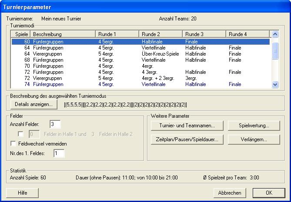Click the Anzahl Felder input field
291x202 pixels.
[55, 125]
